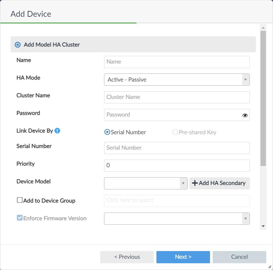Click the dropdown arrow on HA Mode
This screenshot has width=273, height=270.
(246, 80)
